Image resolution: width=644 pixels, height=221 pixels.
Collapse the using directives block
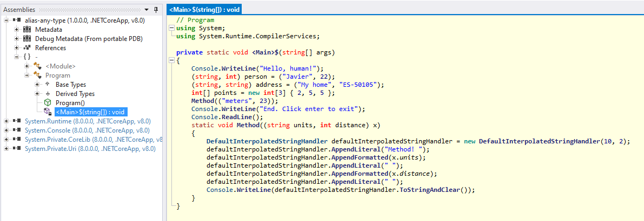pos(171,28)
